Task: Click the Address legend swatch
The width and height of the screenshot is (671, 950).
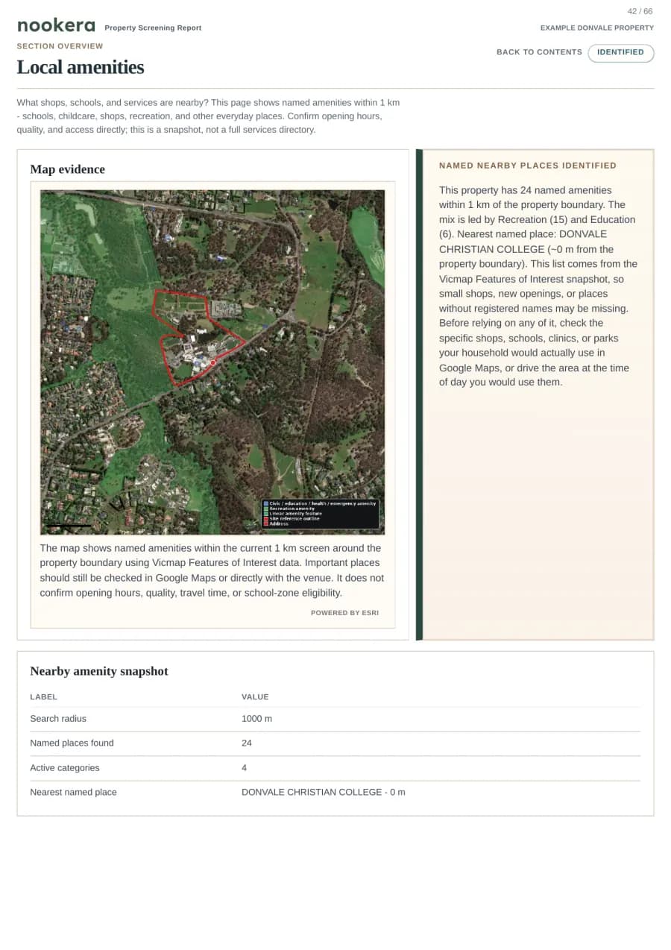Action: pyautogui.click(x=266, y=523)
